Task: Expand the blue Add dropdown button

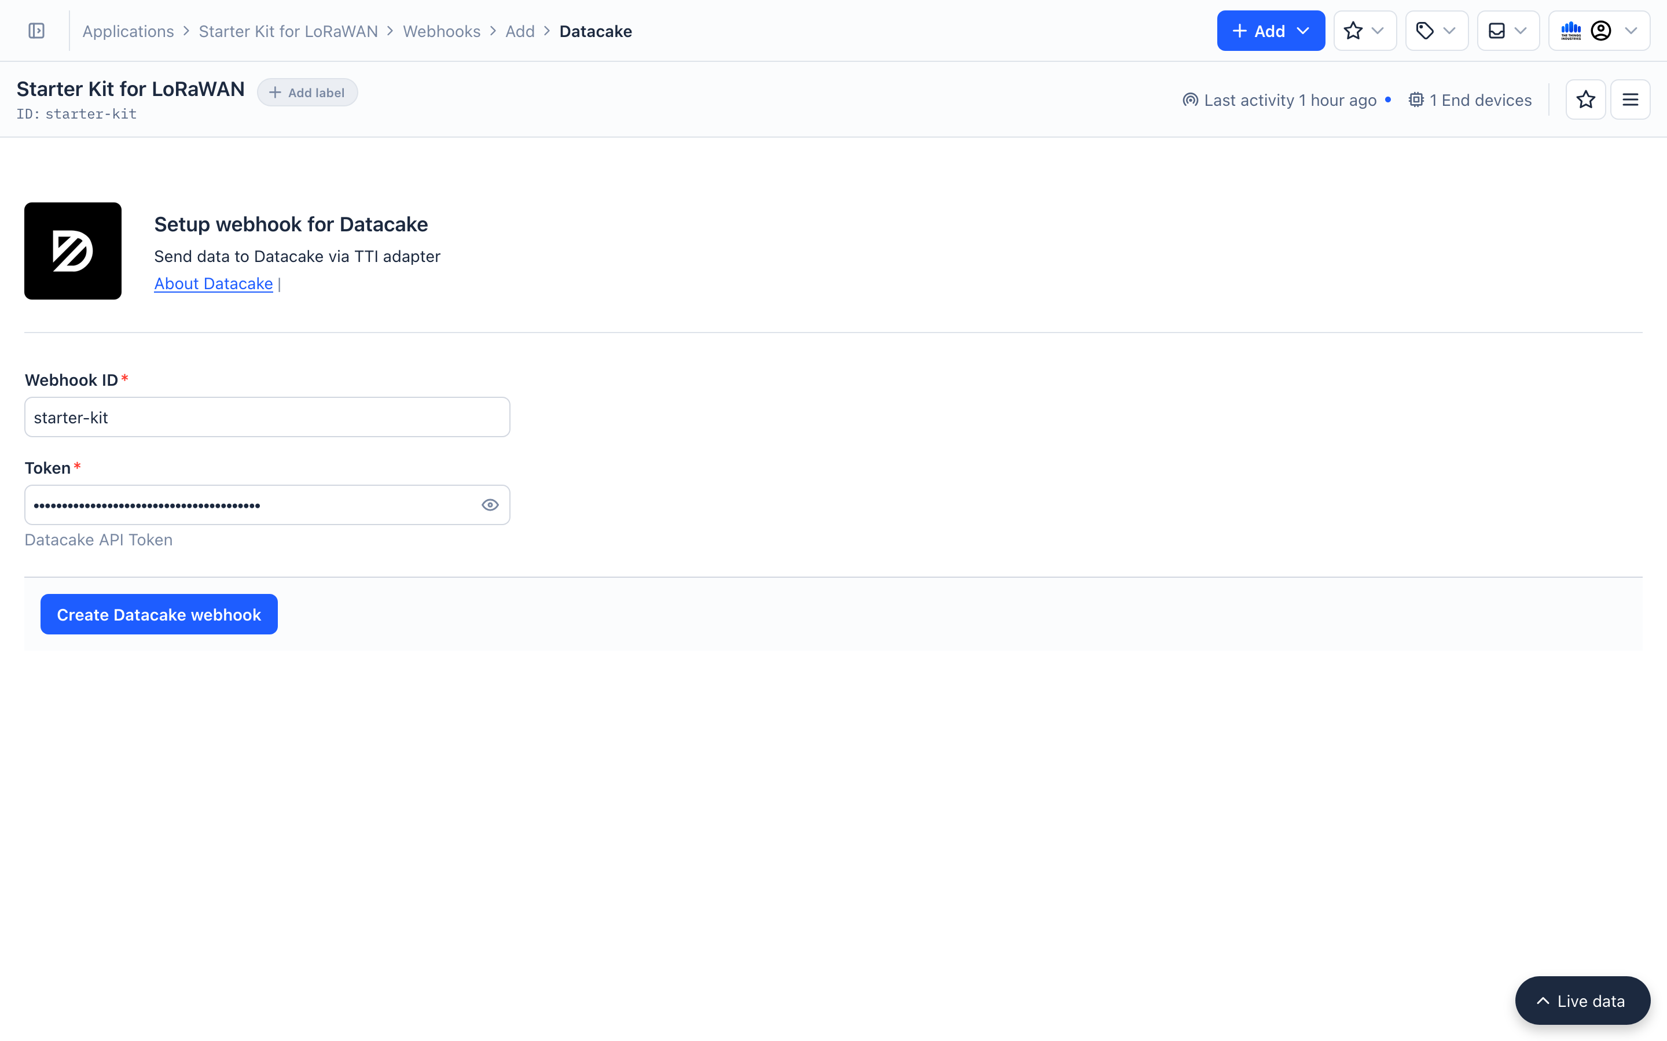Action: (x=1271, y=31)
